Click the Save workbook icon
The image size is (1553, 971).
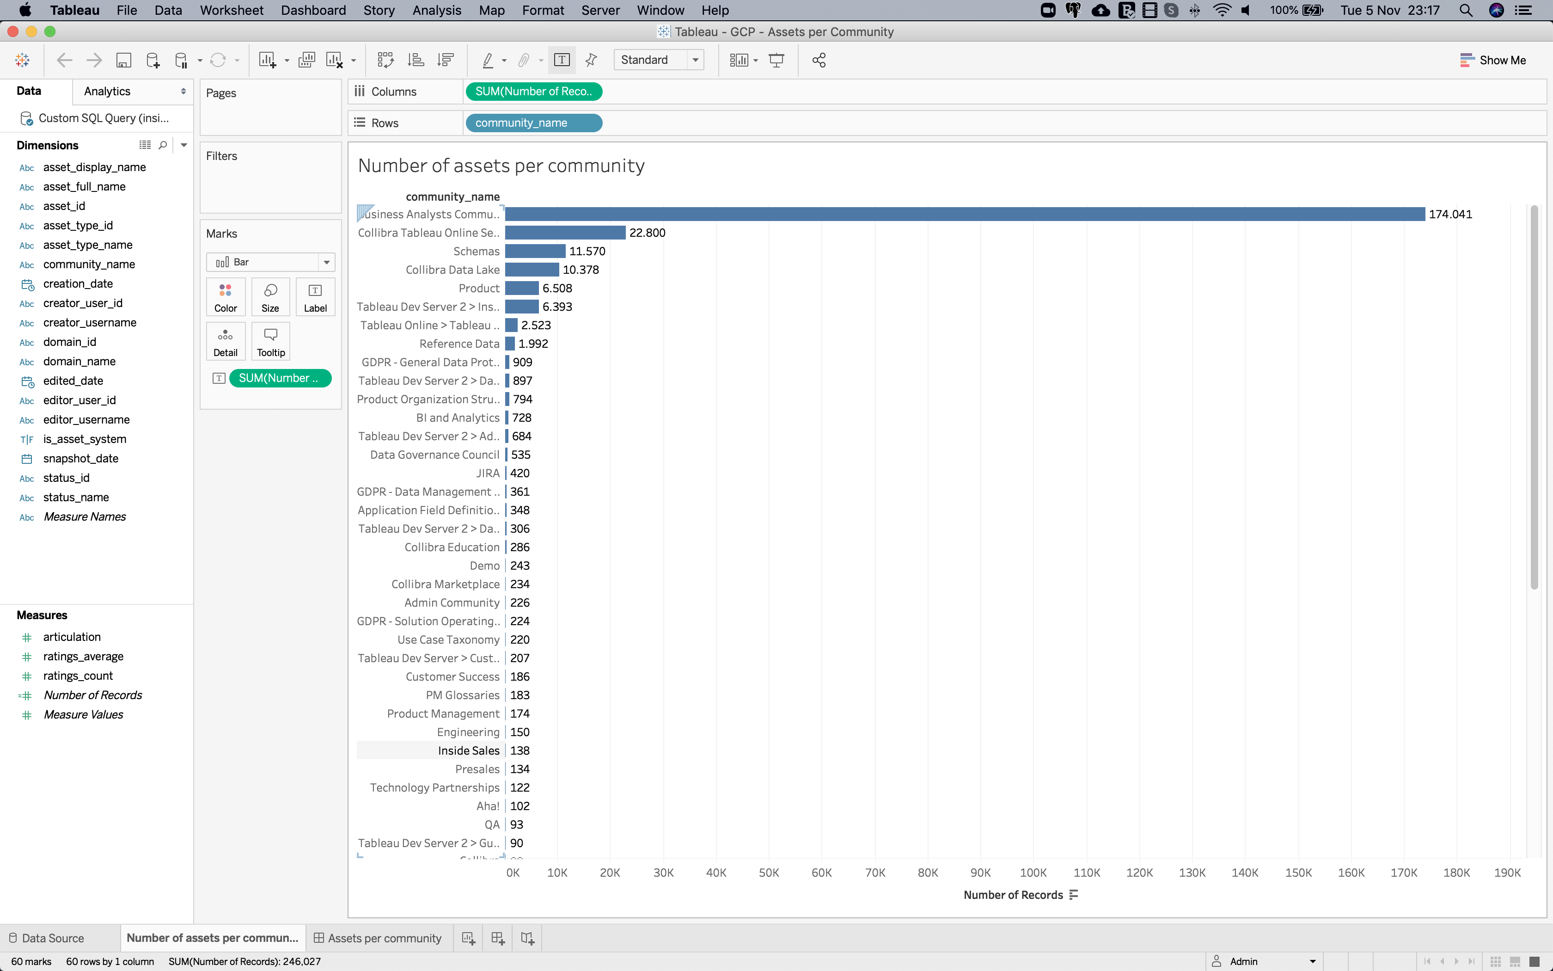(123, 60)
